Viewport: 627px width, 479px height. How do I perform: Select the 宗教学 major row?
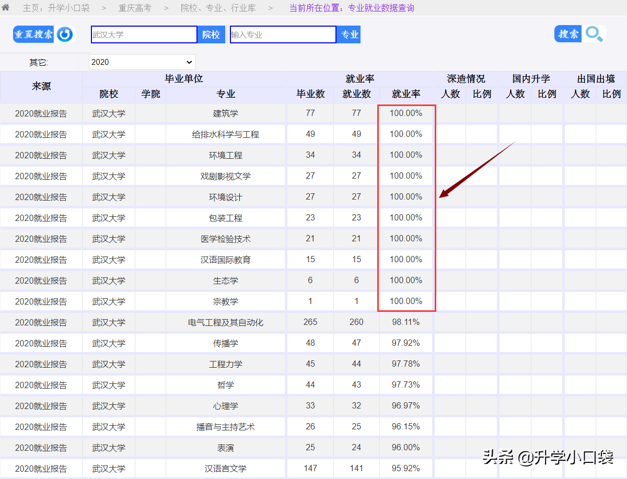225,301
